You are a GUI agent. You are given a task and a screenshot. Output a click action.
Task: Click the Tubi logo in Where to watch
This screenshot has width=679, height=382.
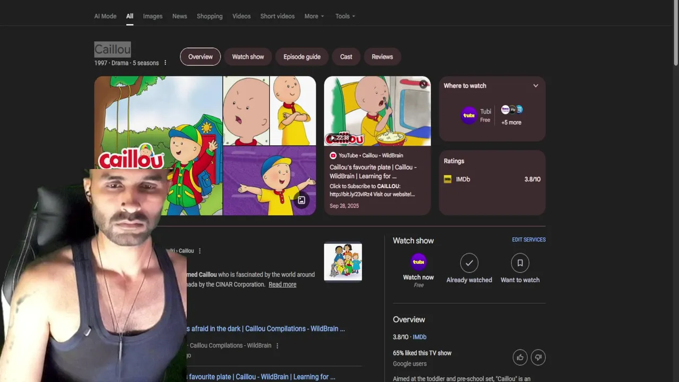pyautogui.click(x=469, y=115)
